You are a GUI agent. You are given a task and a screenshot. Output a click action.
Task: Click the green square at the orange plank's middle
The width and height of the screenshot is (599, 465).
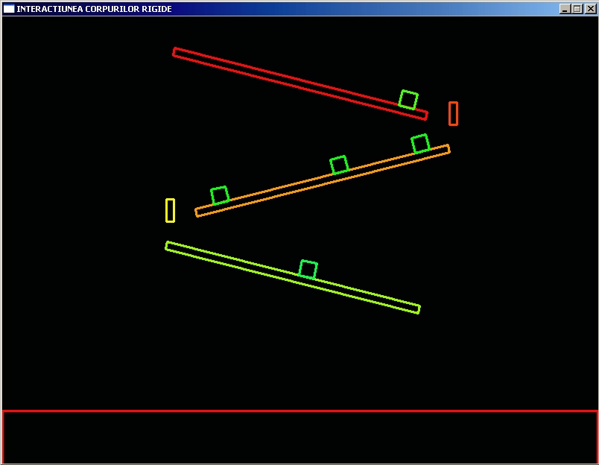[x=339, y=165]
